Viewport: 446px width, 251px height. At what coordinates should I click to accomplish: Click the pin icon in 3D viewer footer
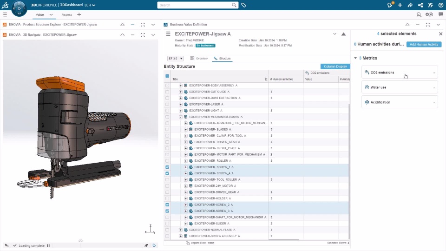coord(146,245)
